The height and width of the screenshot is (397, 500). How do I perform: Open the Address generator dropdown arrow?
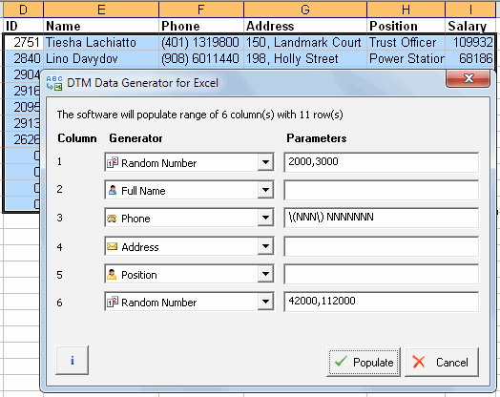pos(265,246)
